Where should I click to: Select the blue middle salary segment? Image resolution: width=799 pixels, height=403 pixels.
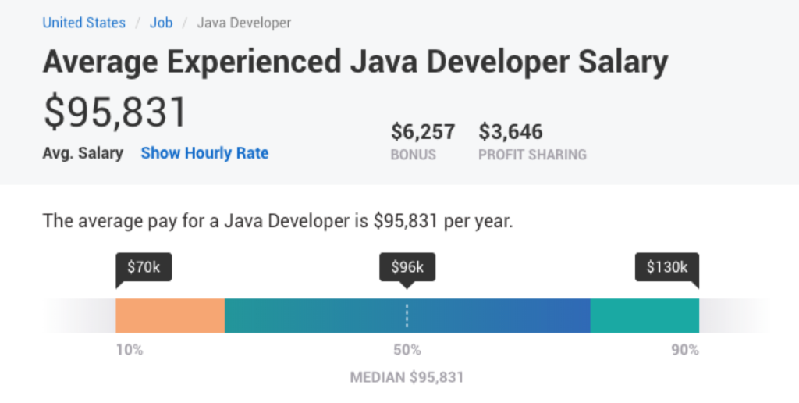click(407, 316)
